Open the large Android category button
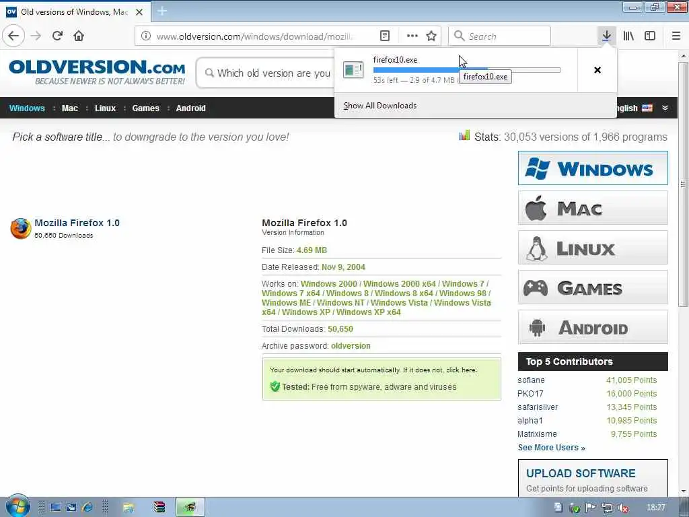689x517 pixels. click(593, 326)
